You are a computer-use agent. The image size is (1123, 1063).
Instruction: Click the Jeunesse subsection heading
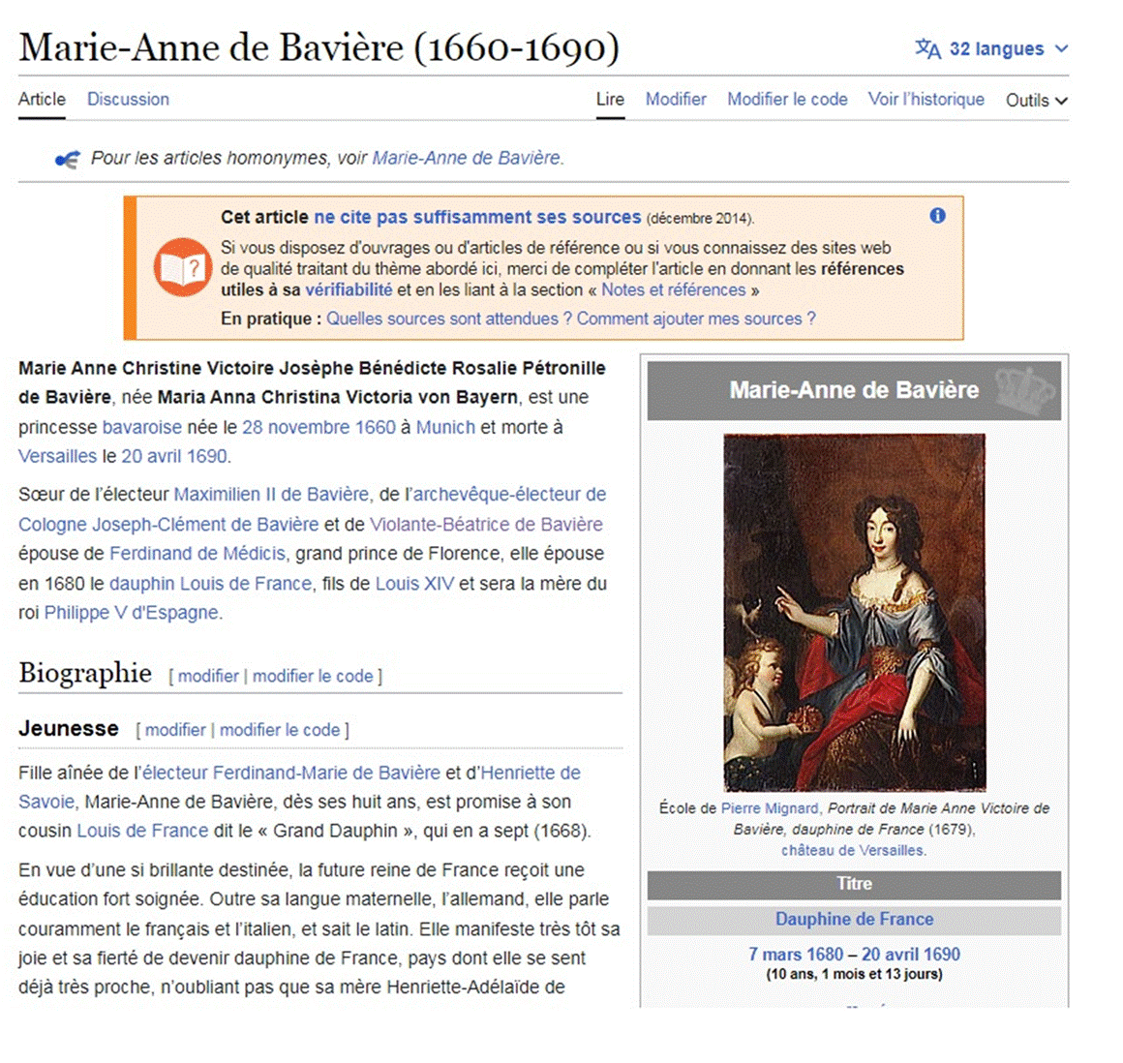point(69,728)
